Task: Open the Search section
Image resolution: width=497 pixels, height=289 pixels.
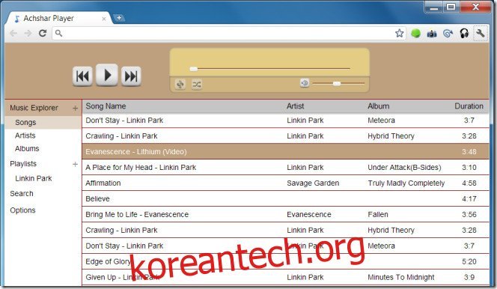Action: tap(22, 194)
